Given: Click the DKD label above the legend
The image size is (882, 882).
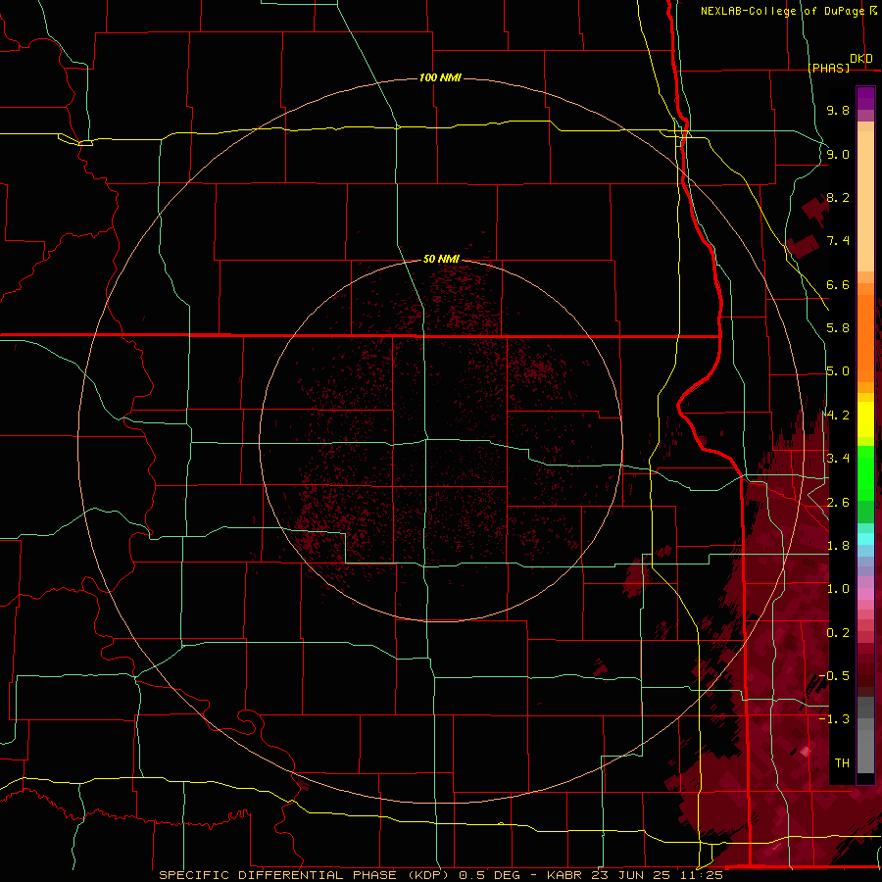Looking at the screenshot, I should pyautogui.click(x=861, y=59).
